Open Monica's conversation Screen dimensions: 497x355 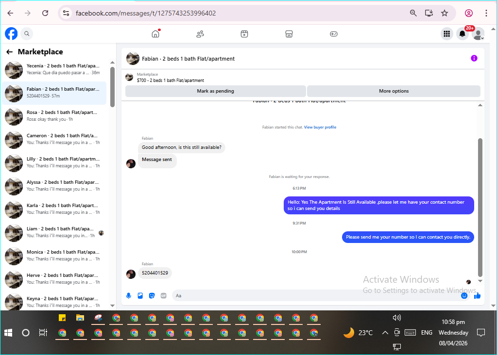pos(54,256)
